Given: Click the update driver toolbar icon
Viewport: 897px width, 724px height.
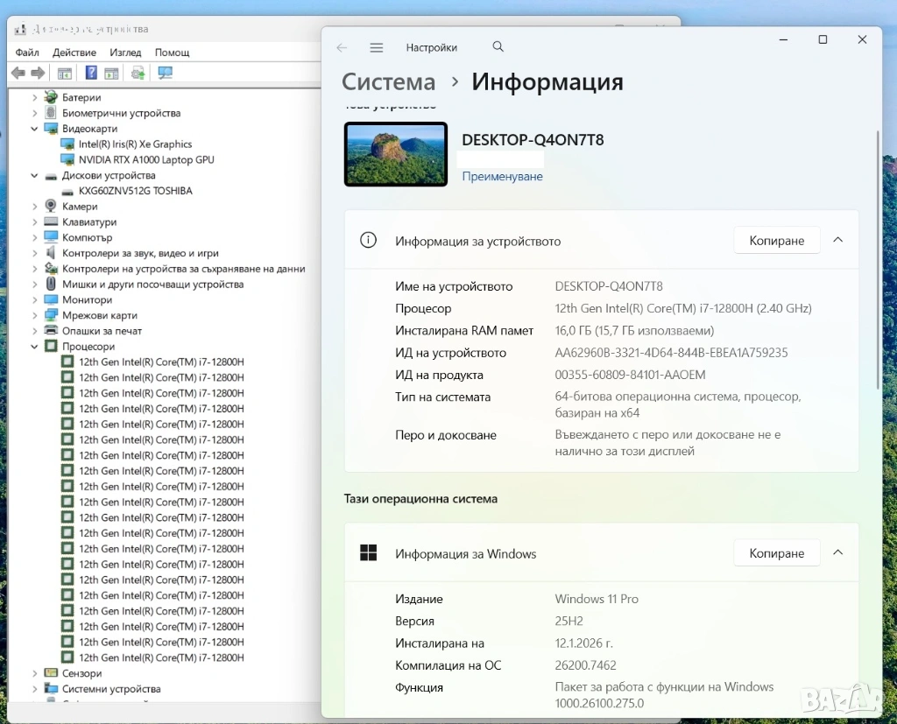Looking at the screenshot, I should [138, 74].
